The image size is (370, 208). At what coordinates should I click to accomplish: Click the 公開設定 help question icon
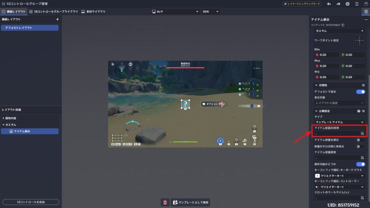[359, 111]
